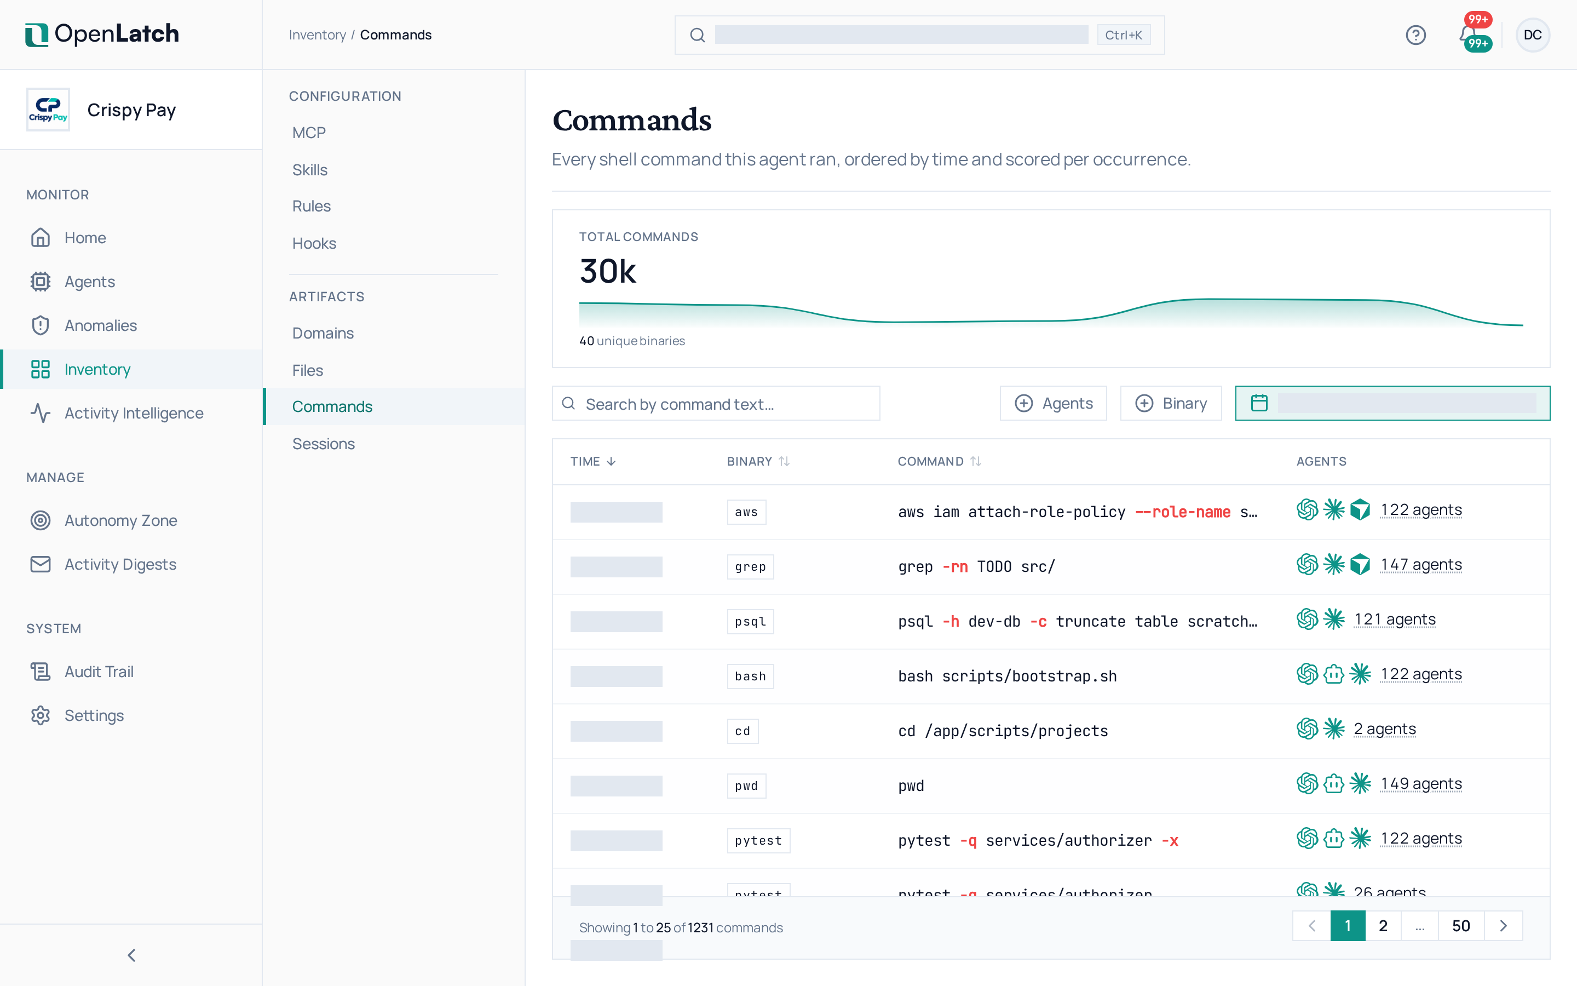The image size is (1577, 986).
Task: Collapse the sidebar with the chevron
Action: [x=131, y=955]
